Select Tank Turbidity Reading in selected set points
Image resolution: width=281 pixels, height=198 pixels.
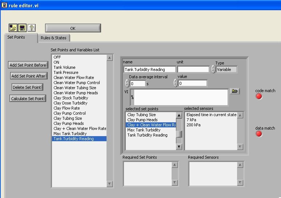point(151,135)
